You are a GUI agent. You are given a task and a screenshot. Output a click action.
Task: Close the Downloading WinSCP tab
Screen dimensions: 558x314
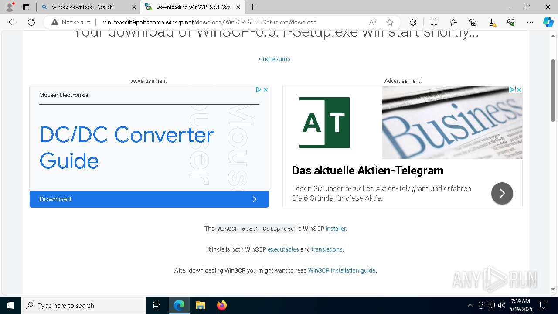tap(238, 7)
